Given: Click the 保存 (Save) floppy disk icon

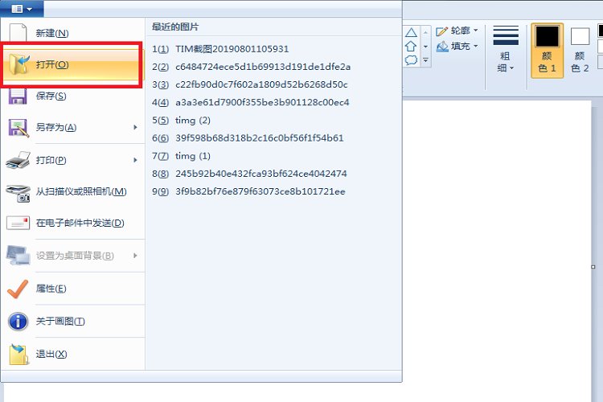Looking at the screenshot, I should pyautogui.click(x=18, y=96).
